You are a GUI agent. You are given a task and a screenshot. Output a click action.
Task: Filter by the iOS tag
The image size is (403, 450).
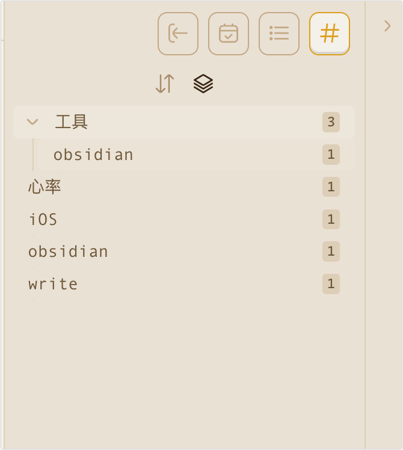43,219
